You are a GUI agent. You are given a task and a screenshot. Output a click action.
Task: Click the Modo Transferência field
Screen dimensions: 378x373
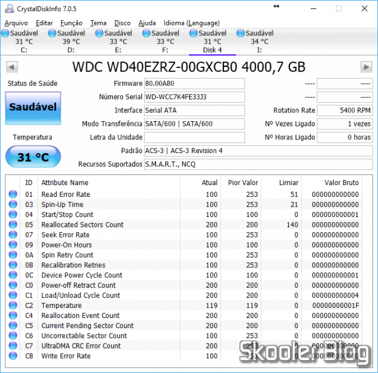coord(194,124)
